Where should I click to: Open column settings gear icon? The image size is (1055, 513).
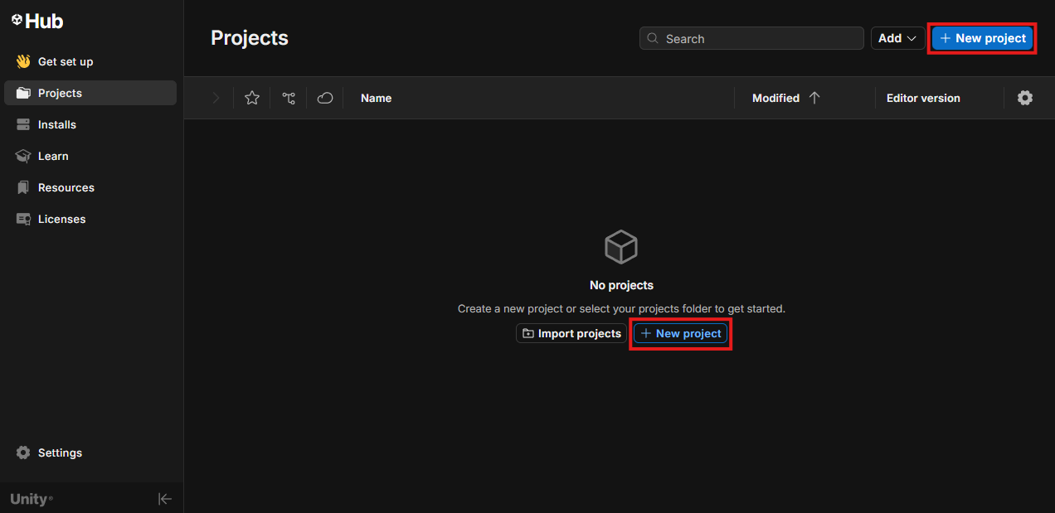pos(1025,98)
